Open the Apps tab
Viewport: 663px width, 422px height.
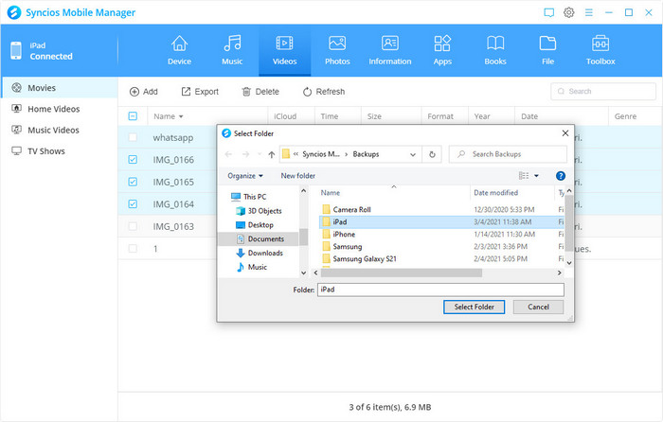[x=442, y=51]
